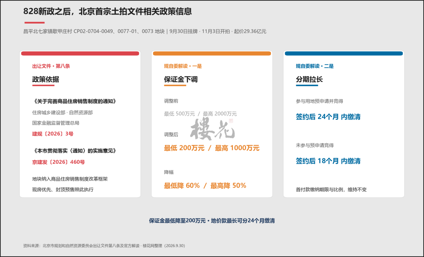Click the text "《本市贯彻落实〈通知〉的实施意见》"
424x257 pixels.
click(x=75, y=151)
